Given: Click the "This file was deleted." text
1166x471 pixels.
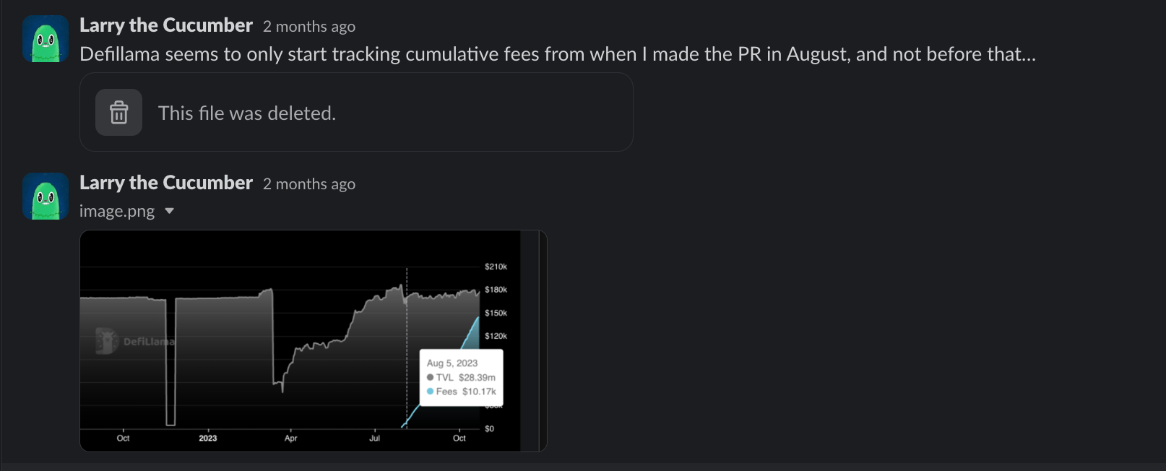Looking at the screenshot, I should click(247, 113).
